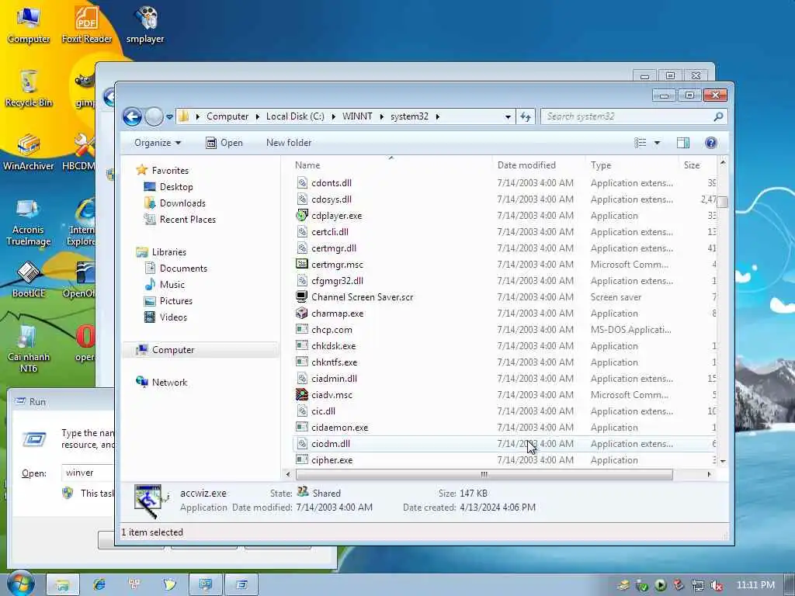Select the ciadv.msc file icon
795x596 pixels.
click(302, 394)
